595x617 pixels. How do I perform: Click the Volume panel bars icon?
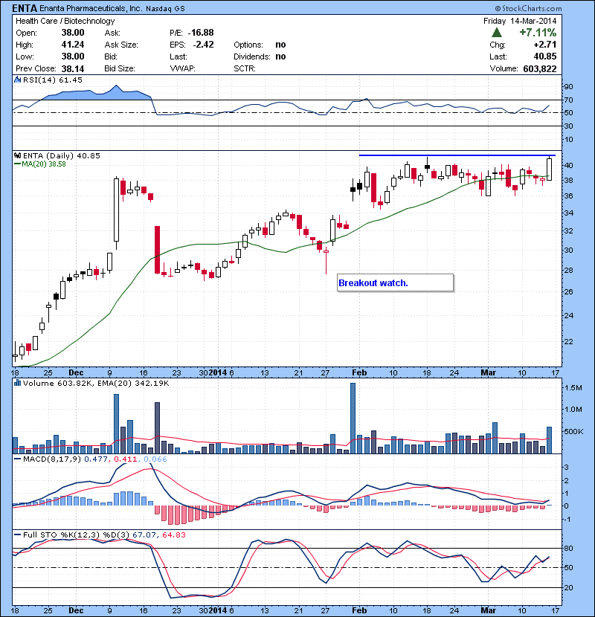(x=17, y=383)
